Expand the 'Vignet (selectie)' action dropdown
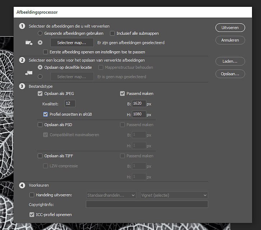Image resolution: width=261 pixels, height=230 pixels. [174, 195]
